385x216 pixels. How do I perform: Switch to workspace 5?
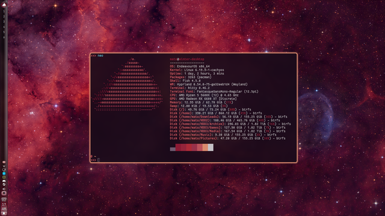coord(4,32)
